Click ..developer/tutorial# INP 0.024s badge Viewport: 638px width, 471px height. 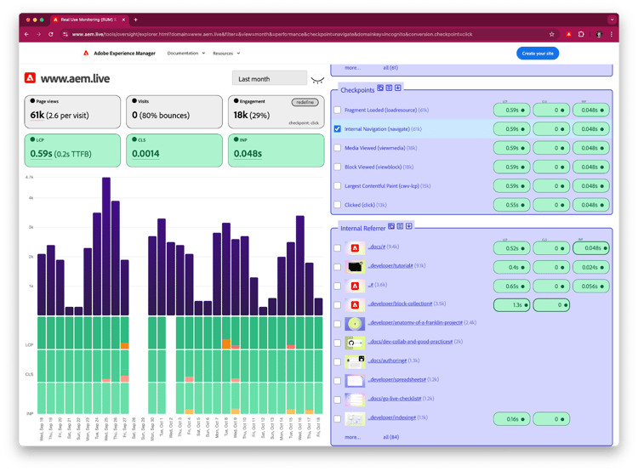coord(591,267)
